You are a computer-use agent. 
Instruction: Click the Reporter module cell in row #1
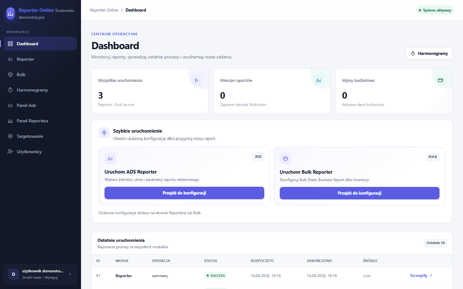click(x=124, y=276)
